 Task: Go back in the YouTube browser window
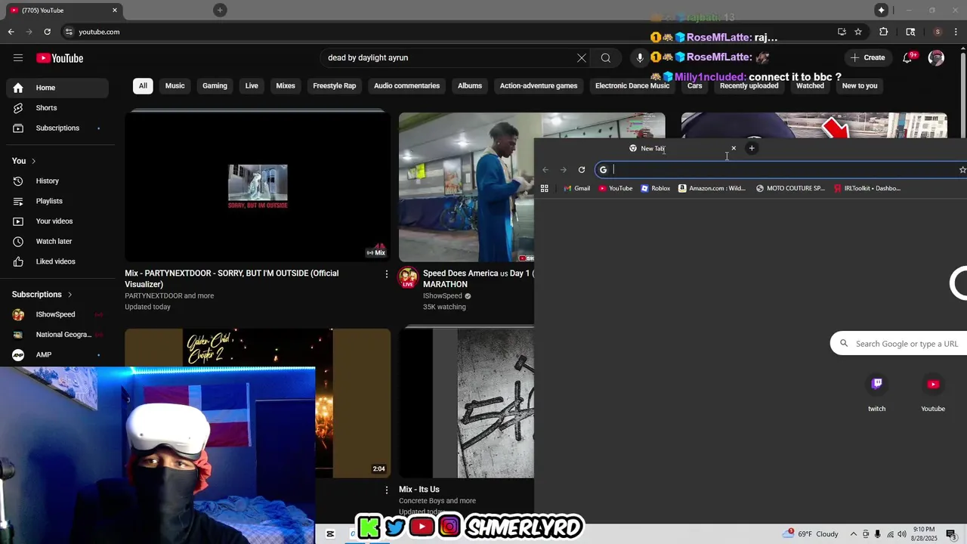tap(11, 32)
